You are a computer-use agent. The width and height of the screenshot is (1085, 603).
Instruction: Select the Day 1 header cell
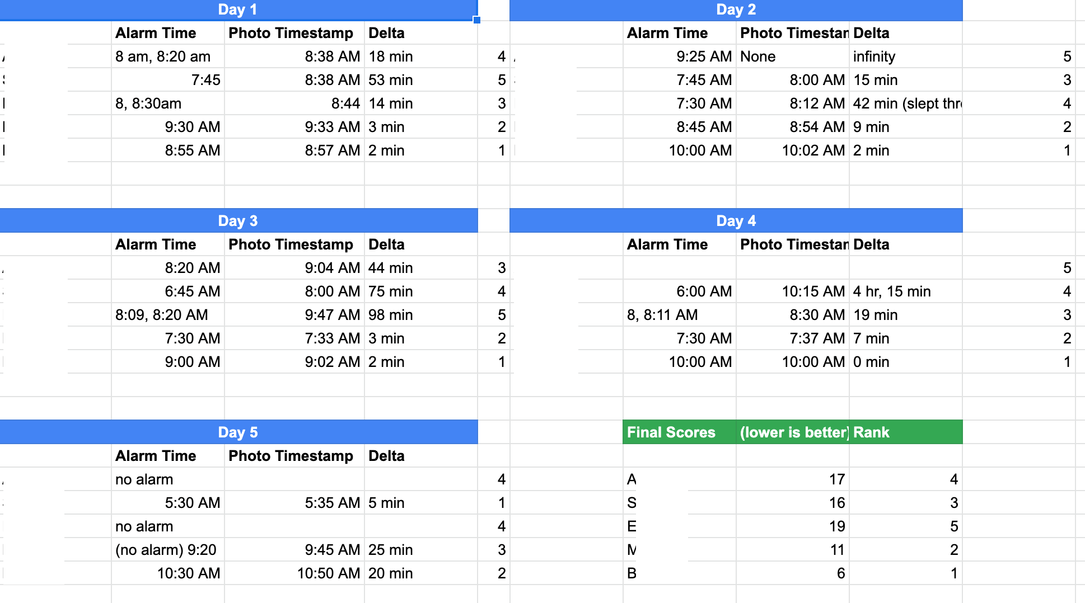point(237,10)
